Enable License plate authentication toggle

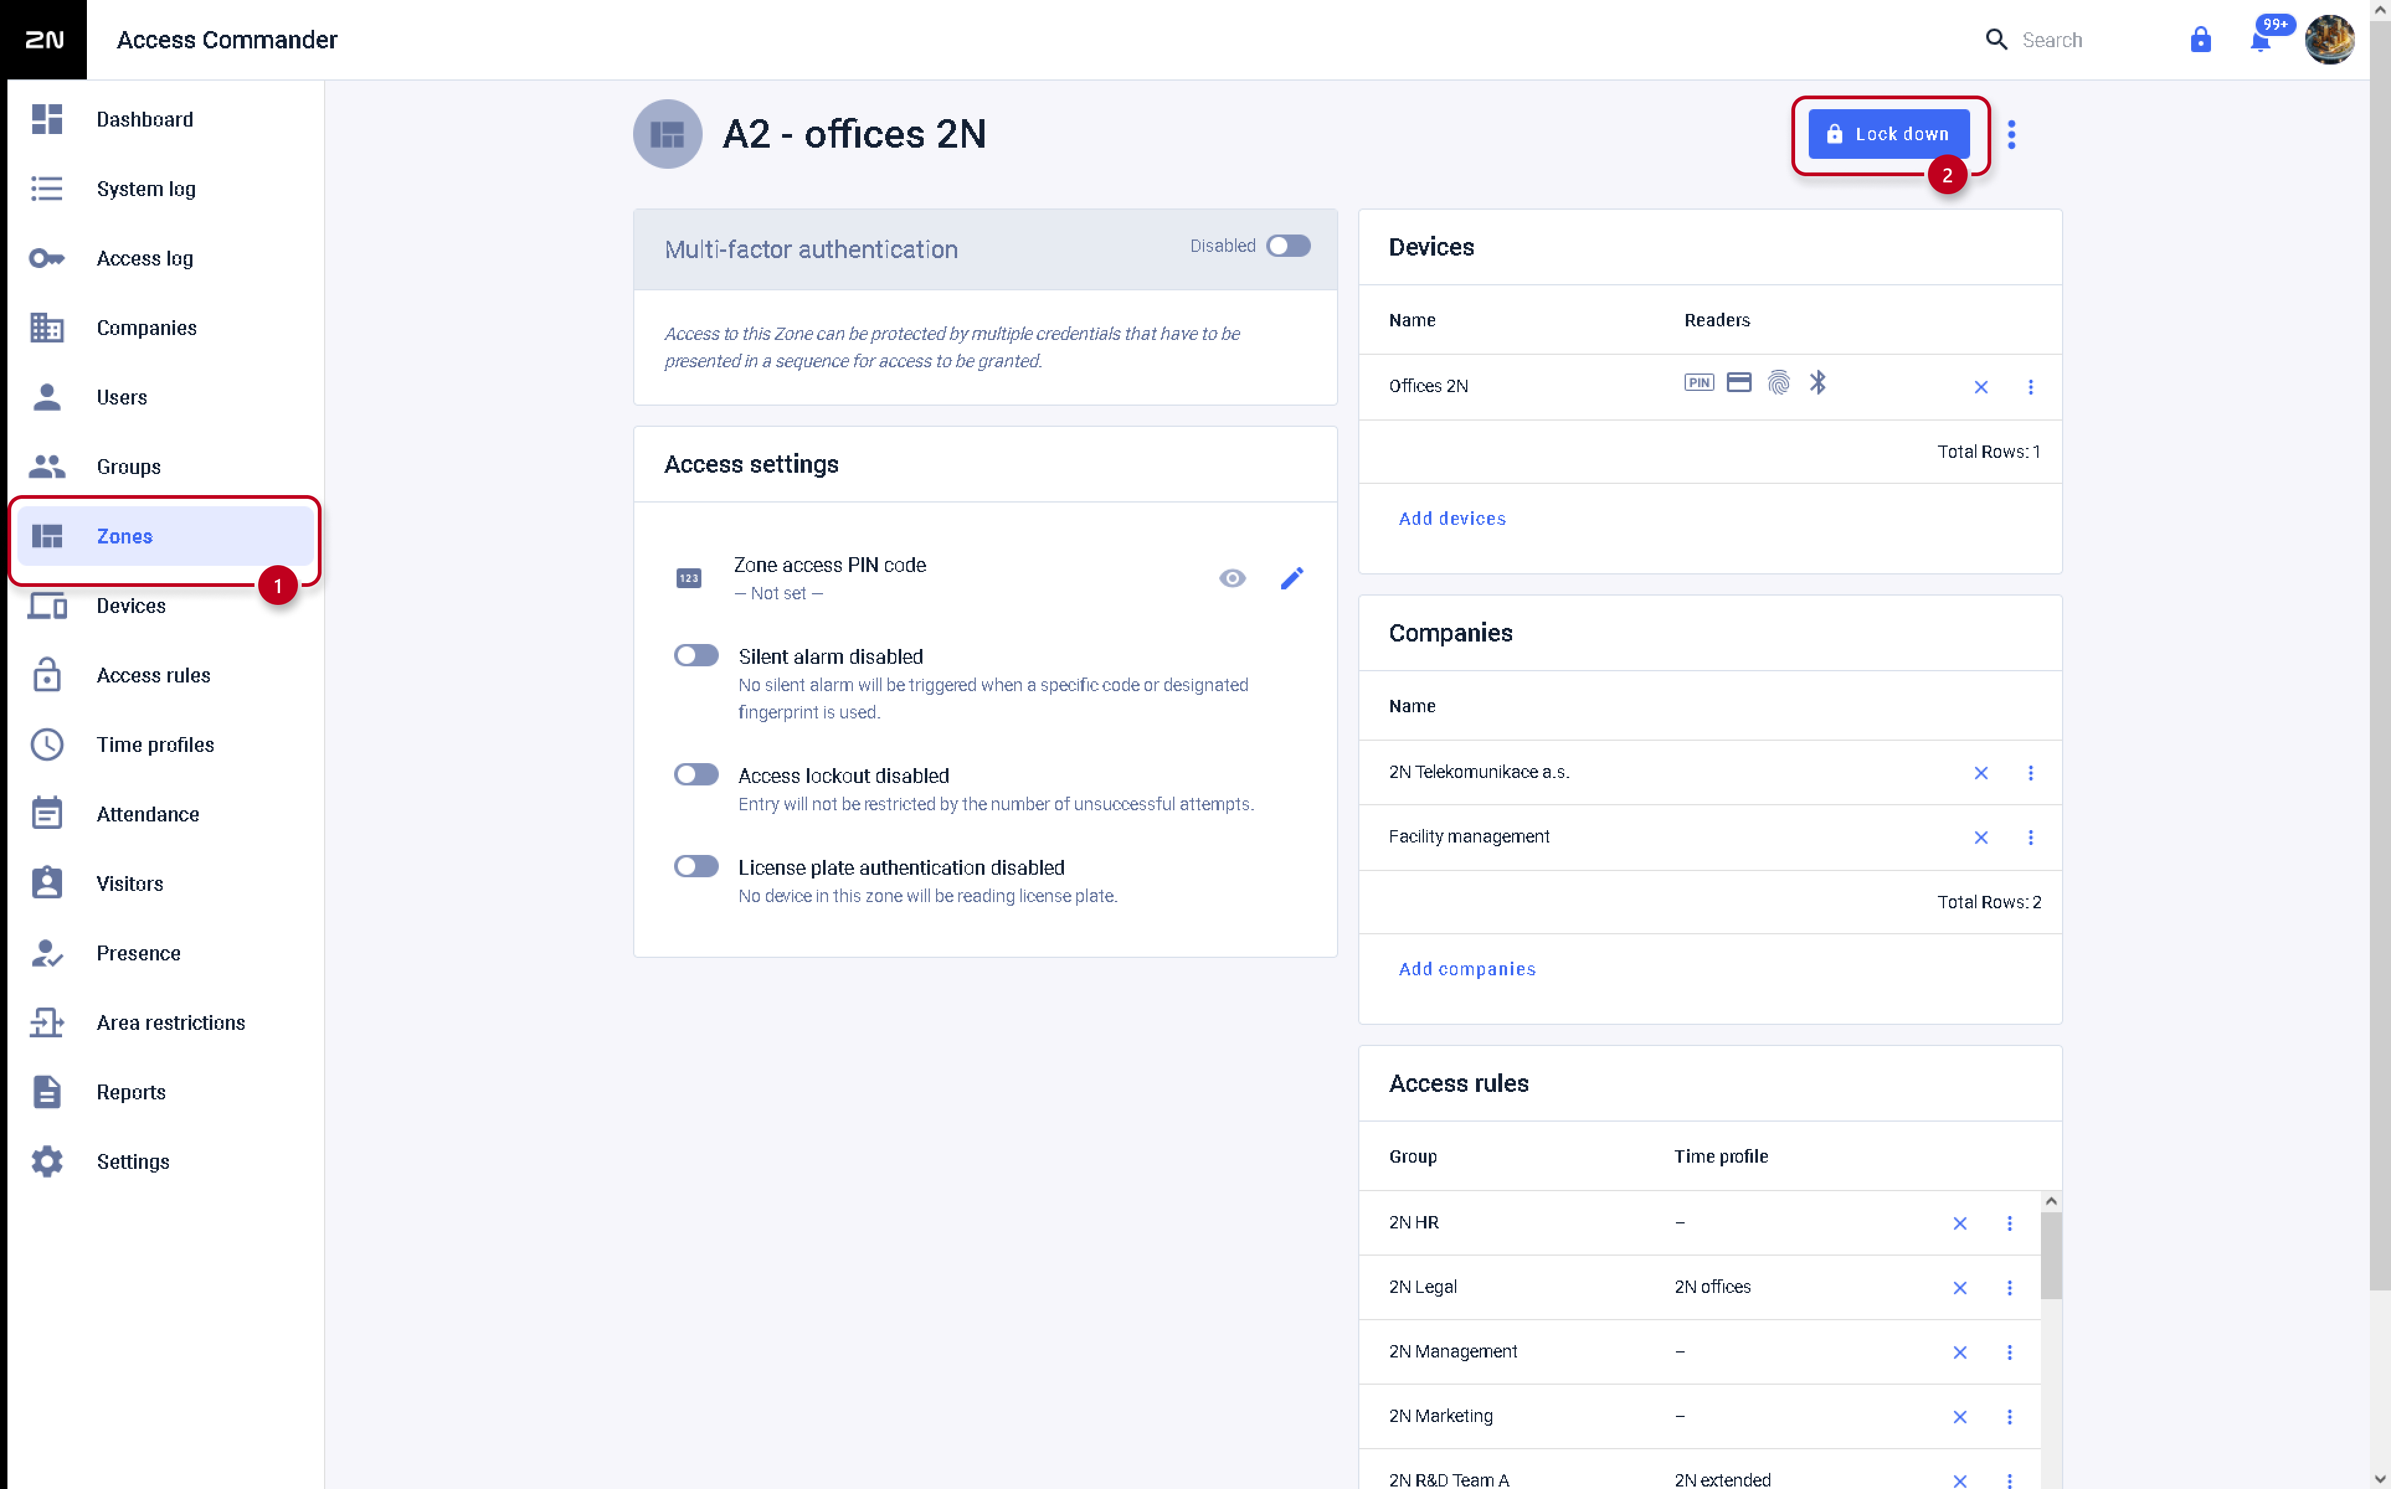click(x=696, y=867)
